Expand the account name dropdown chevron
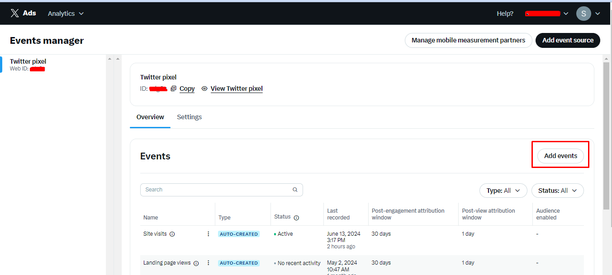Image resolution: width=612 pixels, height=275 pixels. 566,14
